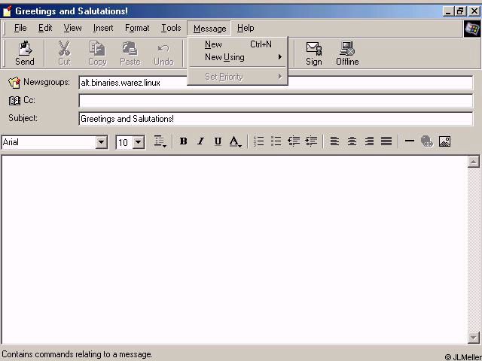The height and width of the screenshot is (361, 482).
Task: Toggle underline formatting
Action: (x=218, y=141)
